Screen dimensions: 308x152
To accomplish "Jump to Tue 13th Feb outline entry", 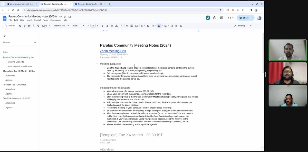I will click(x=15, y=85).
